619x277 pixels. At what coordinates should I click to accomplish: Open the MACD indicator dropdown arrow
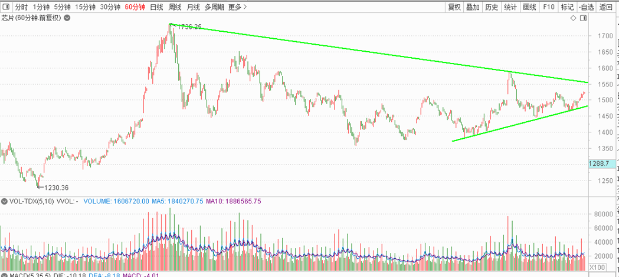tap(4, 275)
